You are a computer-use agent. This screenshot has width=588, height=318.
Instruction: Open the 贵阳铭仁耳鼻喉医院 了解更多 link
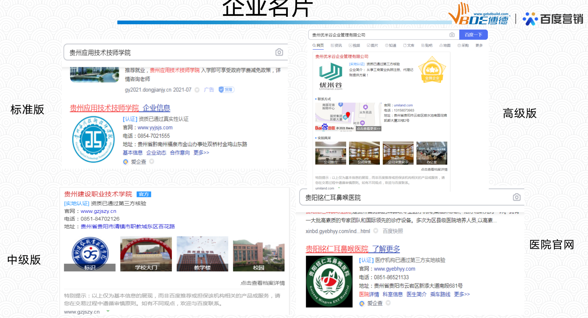[x=353, y=249]
